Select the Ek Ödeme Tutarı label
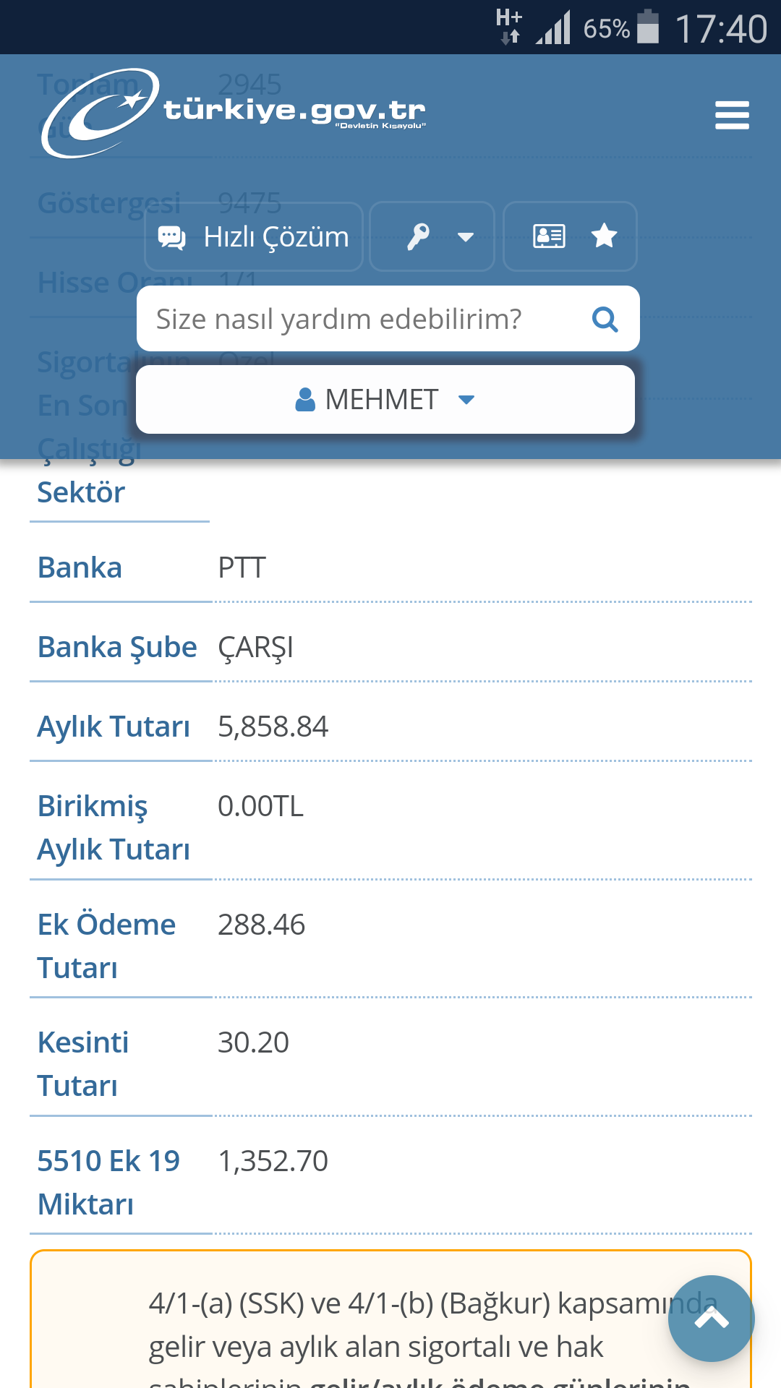 [x=106, y=946]
